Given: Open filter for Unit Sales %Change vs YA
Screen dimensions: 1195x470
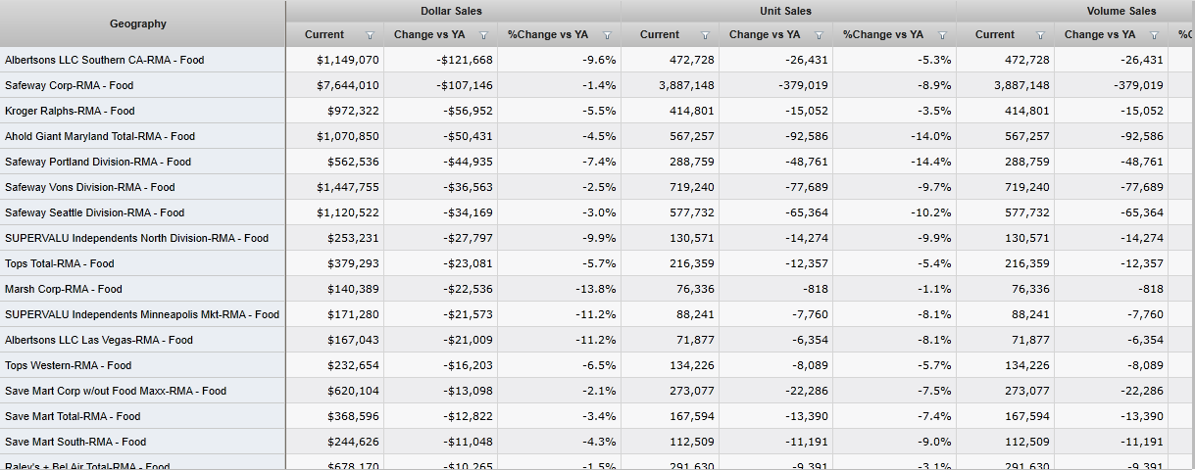Looking at the screenshot, I should point(942,35).
